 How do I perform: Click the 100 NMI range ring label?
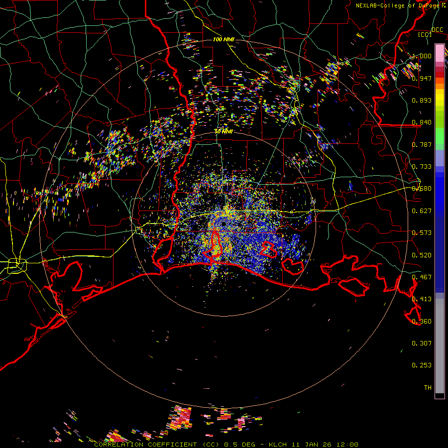(x=224, y=39)
